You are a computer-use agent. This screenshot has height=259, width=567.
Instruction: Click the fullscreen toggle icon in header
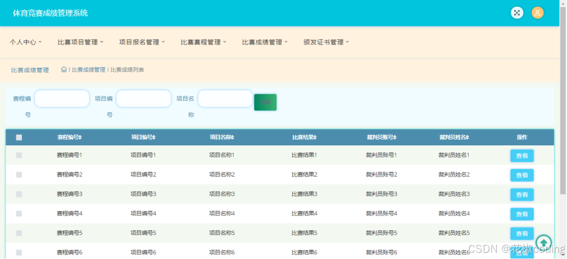tap(517, 13)
